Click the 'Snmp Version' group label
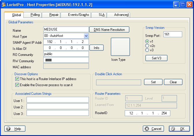Image resolution: width=194 pixels, height=136 pixels. click(155, 28)
